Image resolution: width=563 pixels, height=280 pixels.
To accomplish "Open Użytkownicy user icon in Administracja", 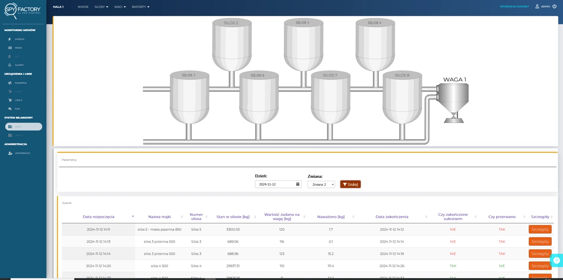I will click(x=10, y=153).
